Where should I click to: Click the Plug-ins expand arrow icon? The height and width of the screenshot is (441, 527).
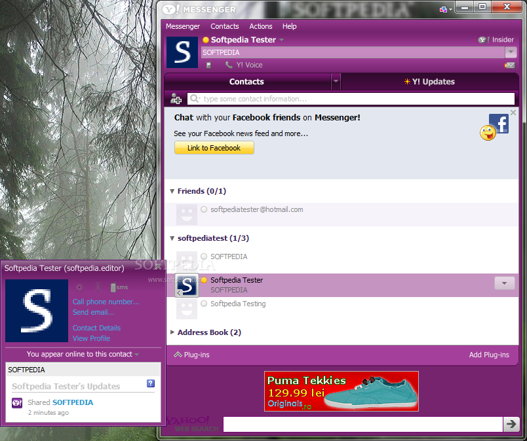pyautogui.click(x=178, y=355)
